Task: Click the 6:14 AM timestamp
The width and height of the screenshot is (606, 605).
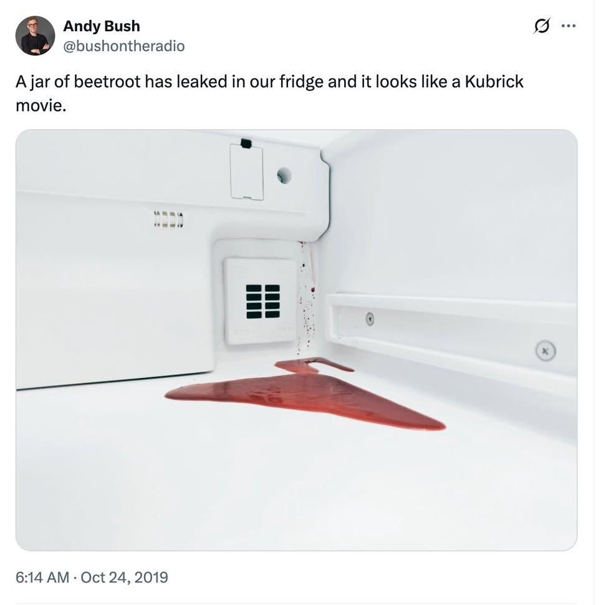Action: coord(42,577)
